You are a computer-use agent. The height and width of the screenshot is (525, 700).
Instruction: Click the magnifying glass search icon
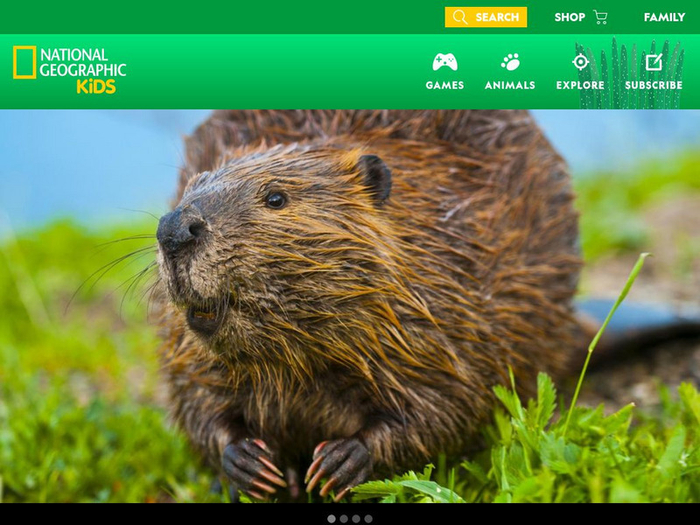[x=460, y=17]
